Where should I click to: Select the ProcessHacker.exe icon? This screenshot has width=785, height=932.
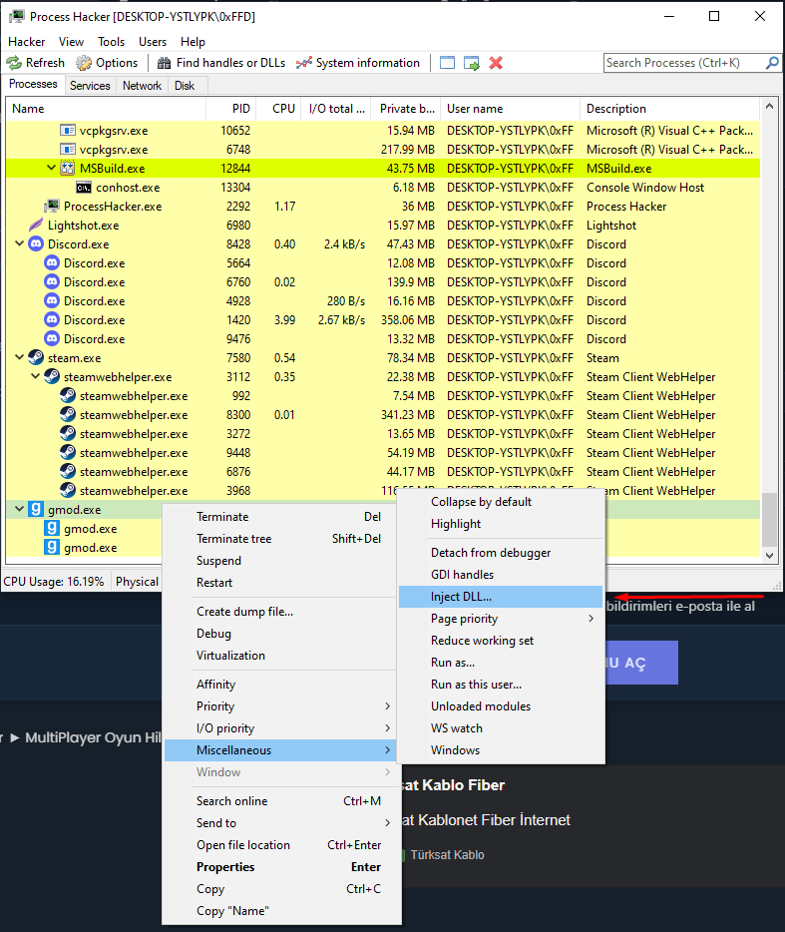click(52, 207)
